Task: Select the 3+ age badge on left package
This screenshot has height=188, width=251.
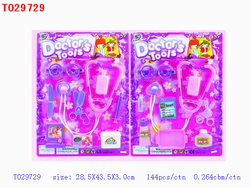Action: click(x=123, y=36)
